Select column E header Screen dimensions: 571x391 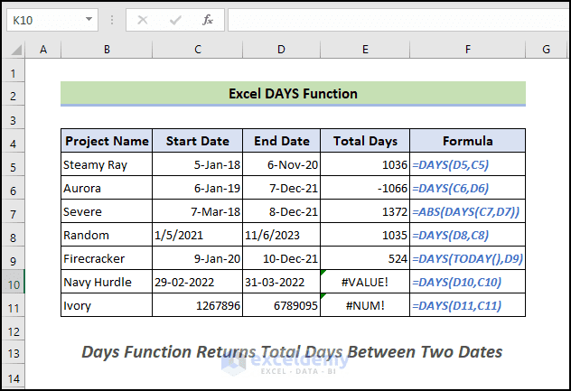pyautogui.click(x=365, y=50)
